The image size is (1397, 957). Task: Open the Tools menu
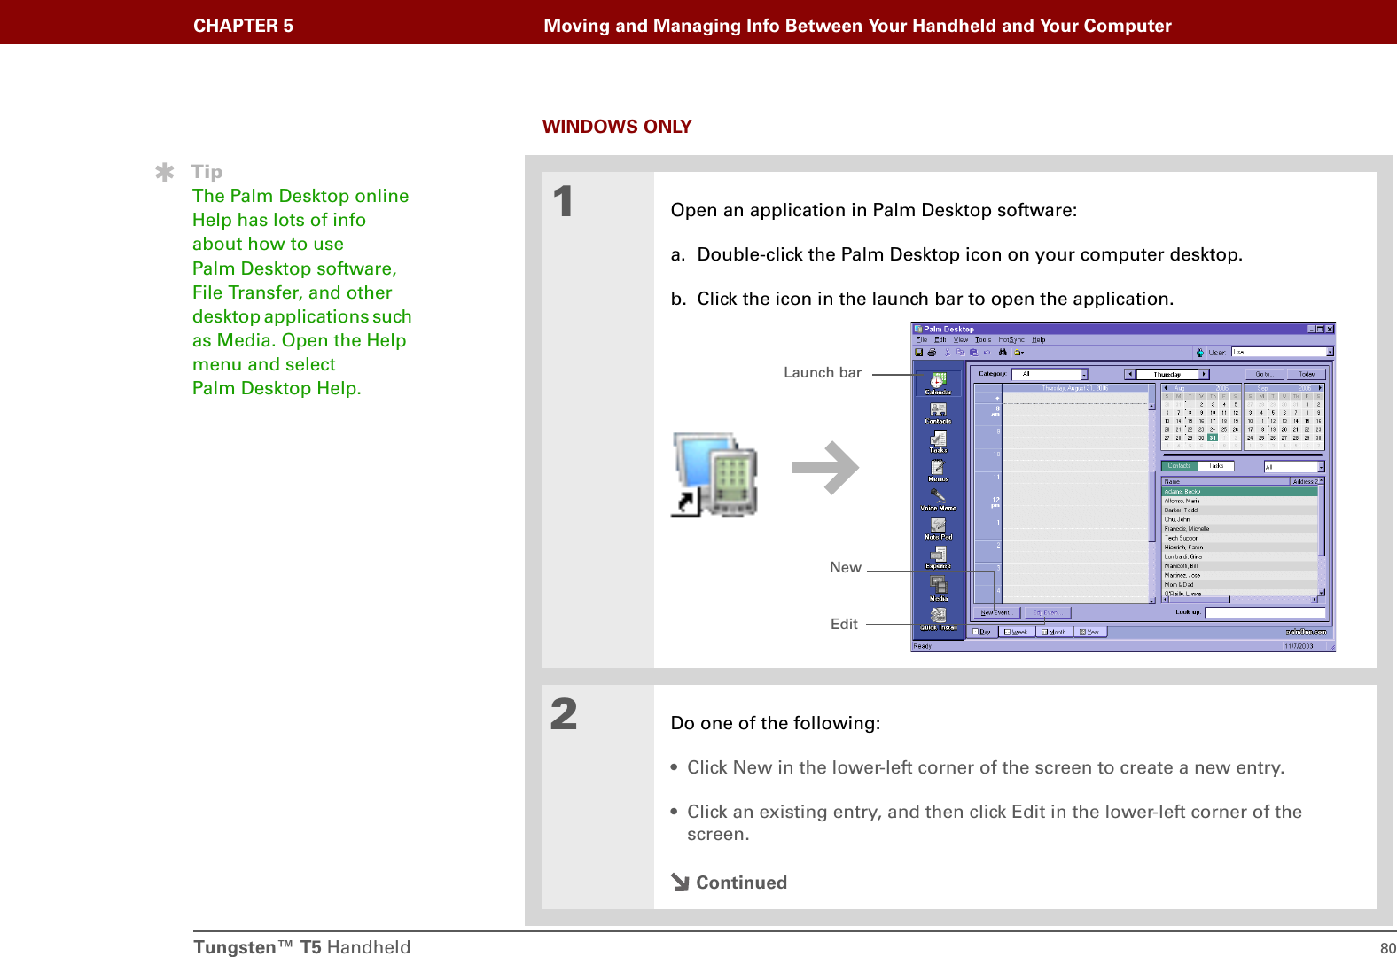pyautogui.click(x=983, y=339)
